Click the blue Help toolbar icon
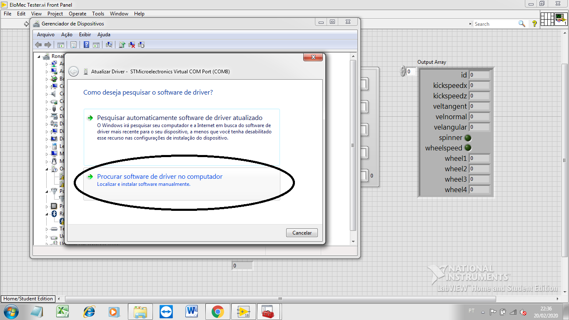Image resolution: width=569 pixels, height=320 pixels. (87, 45)
